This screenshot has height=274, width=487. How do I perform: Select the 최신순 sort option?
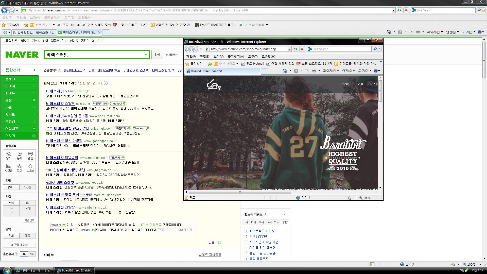[x=27, y=187]
